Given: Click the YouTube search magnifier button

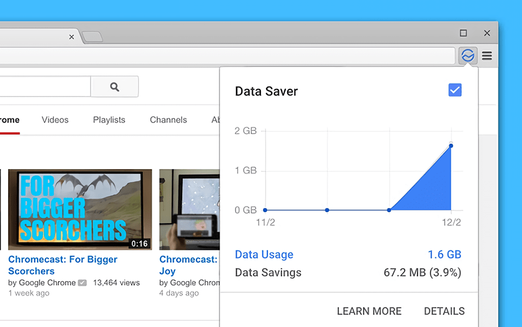Looking at the screenshot, I should (x=114, y=87).
